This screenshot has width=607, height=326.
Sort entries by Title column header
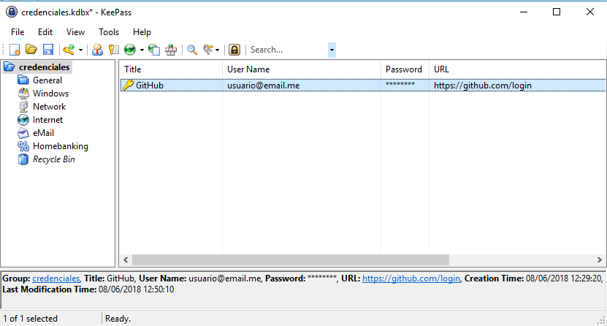tap(171, 69)
